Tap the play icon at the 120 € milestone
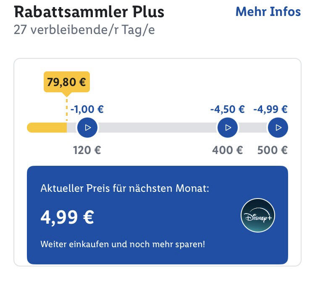 (87, 128)
